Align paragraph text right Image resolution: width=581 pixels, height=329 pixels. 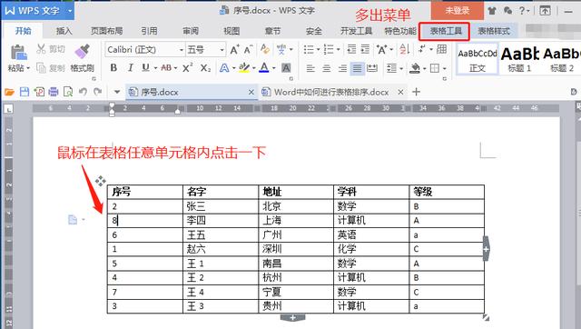point(342,68)
